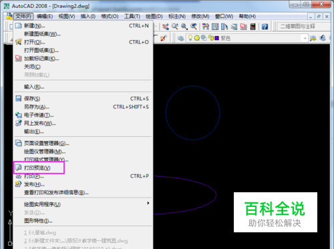Click the Publish icon beside 发布(H)
334x249 pixels.
(18, 184)
